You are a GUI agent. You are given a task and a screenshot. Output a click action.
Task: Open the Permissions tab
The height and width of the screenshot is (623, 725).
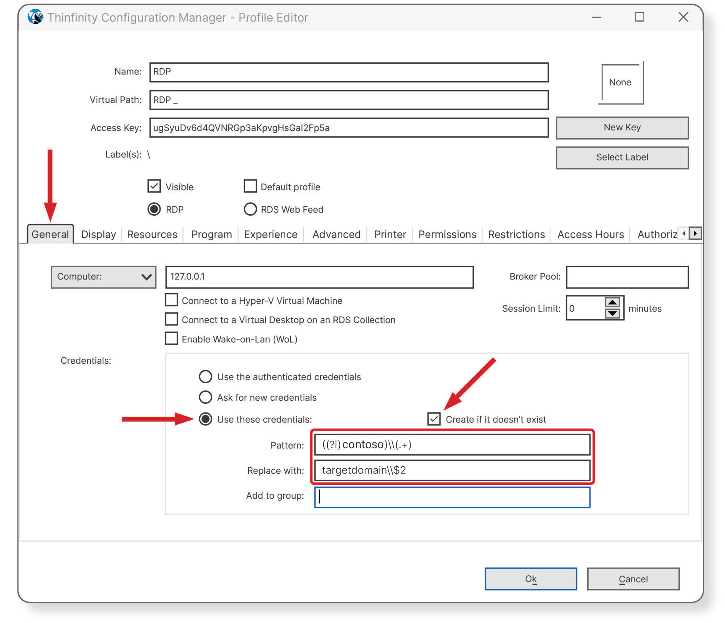point(447,234)
